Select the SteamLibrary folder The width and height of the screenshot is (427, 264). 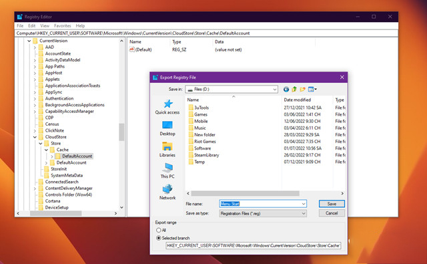tap(203, 155)
